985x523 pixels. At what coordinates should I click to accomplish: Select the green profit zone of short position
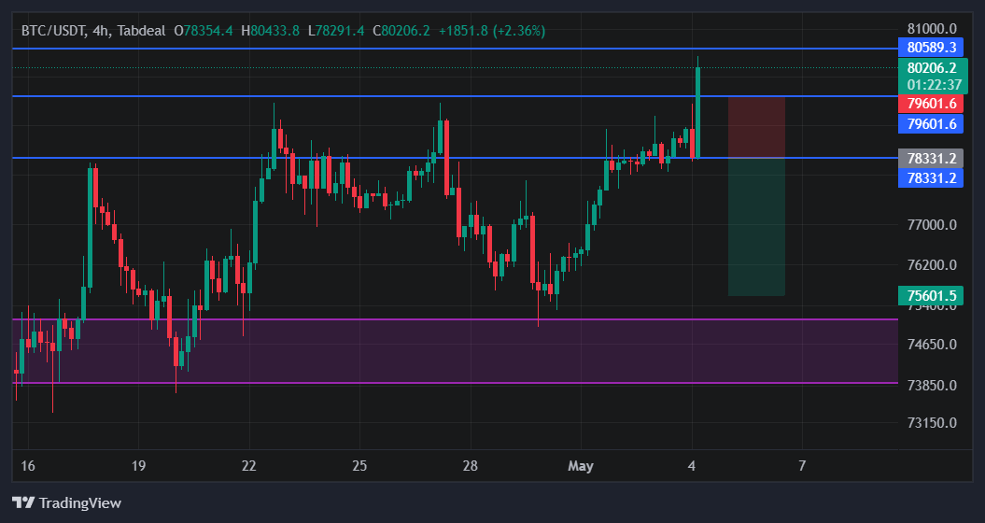pyautogui.click(x=756, y=226)
